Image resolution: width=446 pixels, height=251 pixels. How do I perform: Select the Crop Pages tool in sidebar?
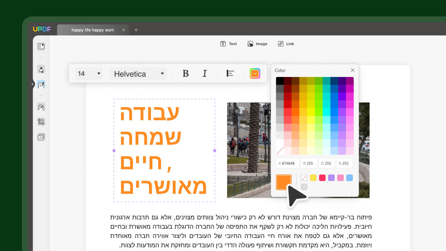[x=41, y=121]
